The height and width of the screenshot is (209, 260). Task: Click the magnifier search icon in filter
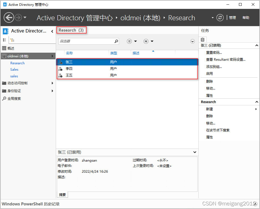(116, 41)
